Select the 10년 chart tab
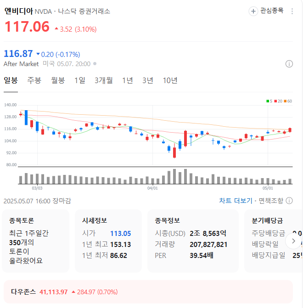Image resolution: width=303 pixels, height=308 pixels. tap(170, 80)
